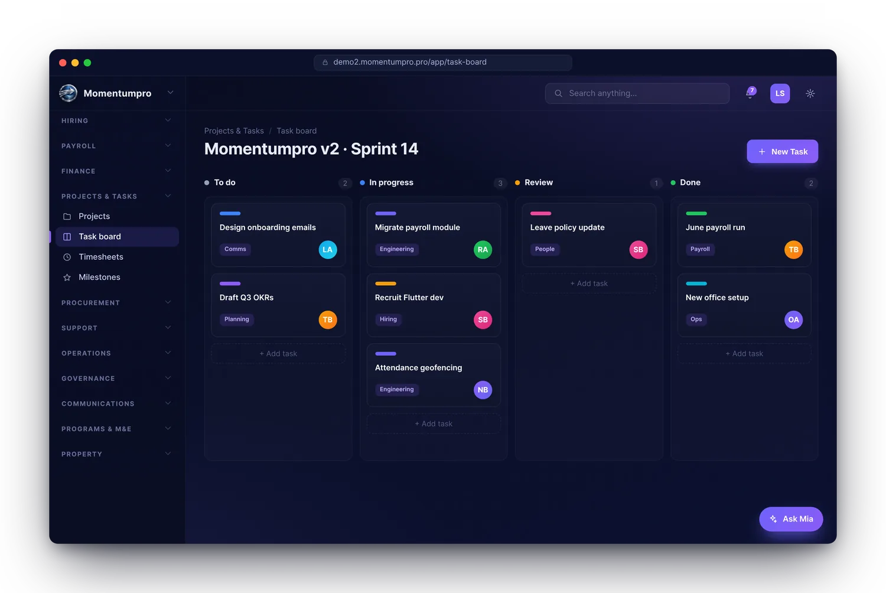886x593 pixels.
Task: Open the LS user avatar menu
Action: [x=780, y=93]
